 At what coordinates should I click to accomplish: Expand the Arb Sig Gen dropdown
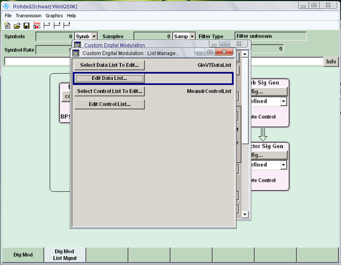click(284, 102)
